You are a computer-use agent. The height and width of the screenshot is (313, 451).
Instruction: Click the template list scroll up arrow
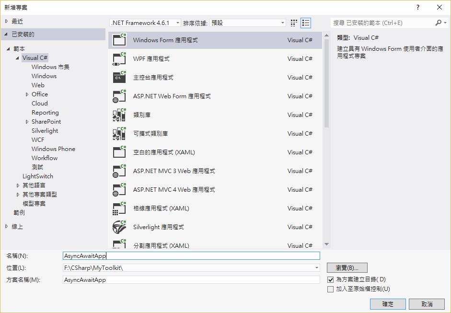point(326,35)
